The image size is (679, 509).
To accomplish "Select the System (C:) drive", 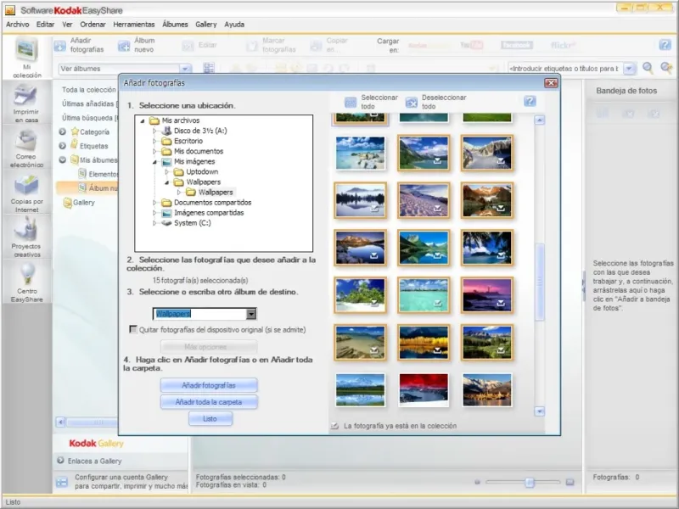I will pos(192,223).
